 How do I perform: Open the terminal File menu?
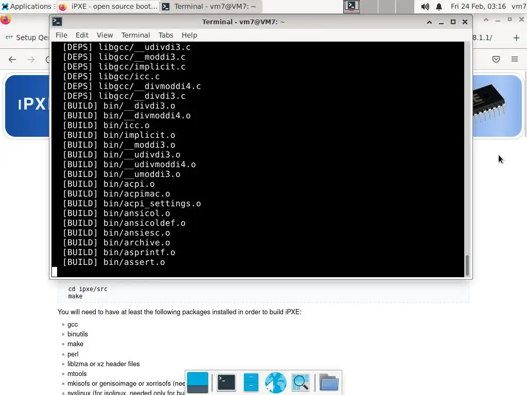[x=62, y=35]
